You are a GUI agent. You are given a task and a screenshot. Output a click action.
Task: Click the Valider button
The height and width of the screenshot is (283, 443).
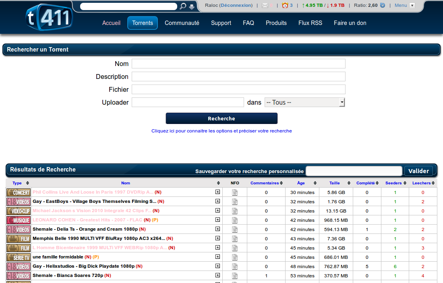tap(418, 171)
